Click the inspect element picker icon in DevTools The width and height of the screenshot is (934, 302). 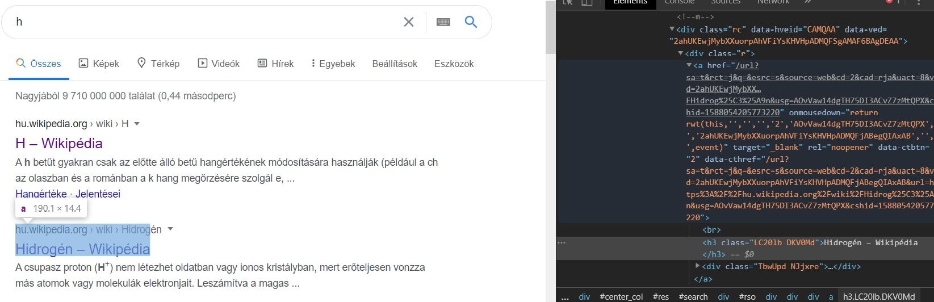[569, 3]
